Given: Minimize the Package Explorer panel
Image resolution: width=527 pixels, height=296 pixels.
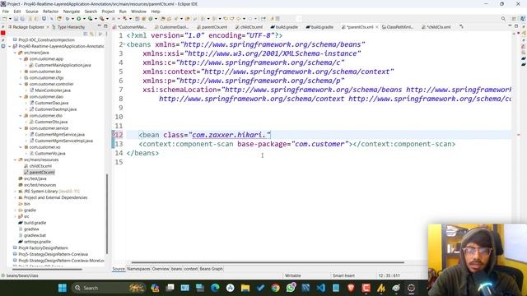Looking at the screenshot, I should click(99, 26).
